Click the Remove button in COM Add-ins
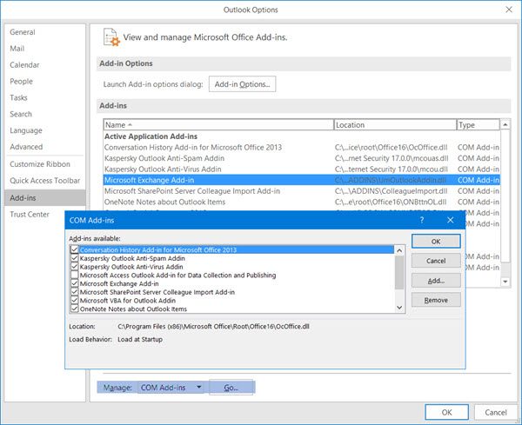This screenshot has height=425, width=522. [436, 300]
